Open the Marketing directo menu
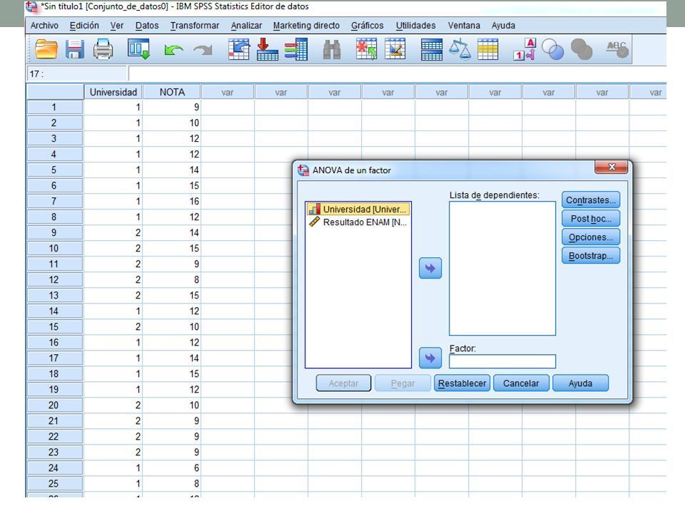The image size is (685, 513). point(306,26)
